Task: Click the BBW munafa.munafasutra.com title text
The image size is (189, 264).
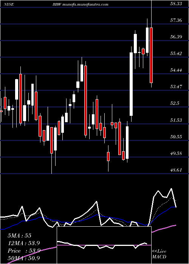Action: 80,5
